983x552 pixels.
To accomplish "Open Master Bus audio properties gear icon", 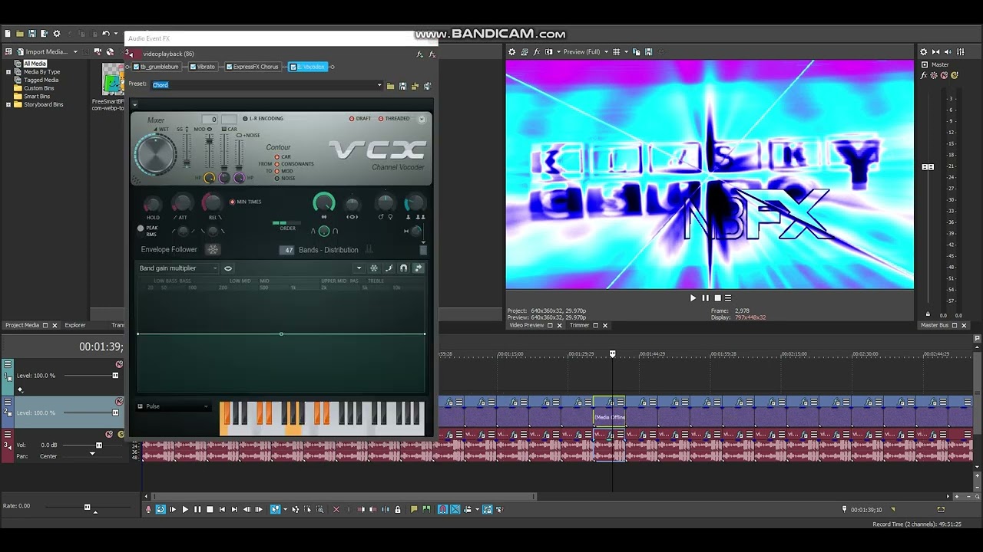I will (x=924, y=52).
